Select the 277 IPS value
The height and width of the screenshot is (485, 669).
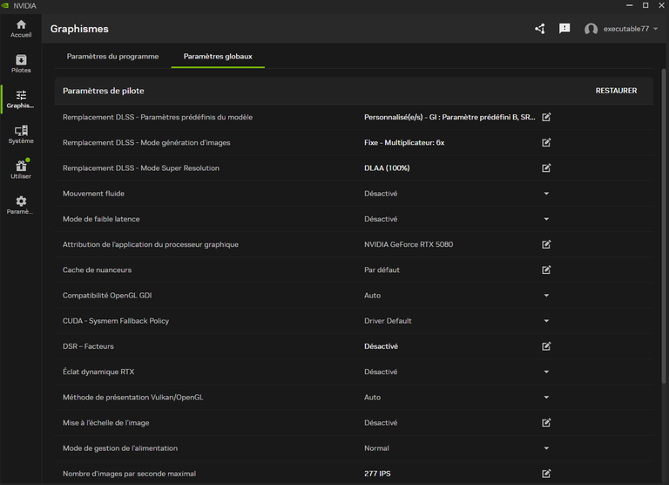coord(377,474)
